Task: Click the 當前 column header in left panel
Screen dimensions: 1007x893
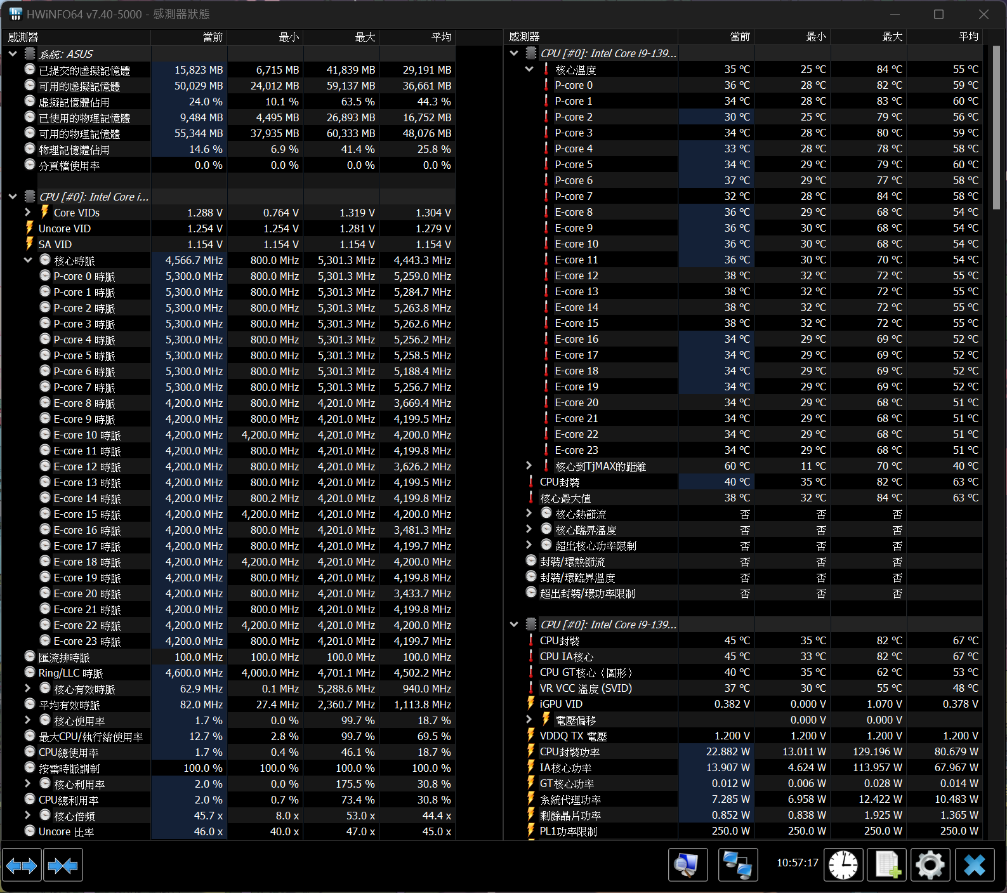Action: pyautogui.click(x=188, y=37)
